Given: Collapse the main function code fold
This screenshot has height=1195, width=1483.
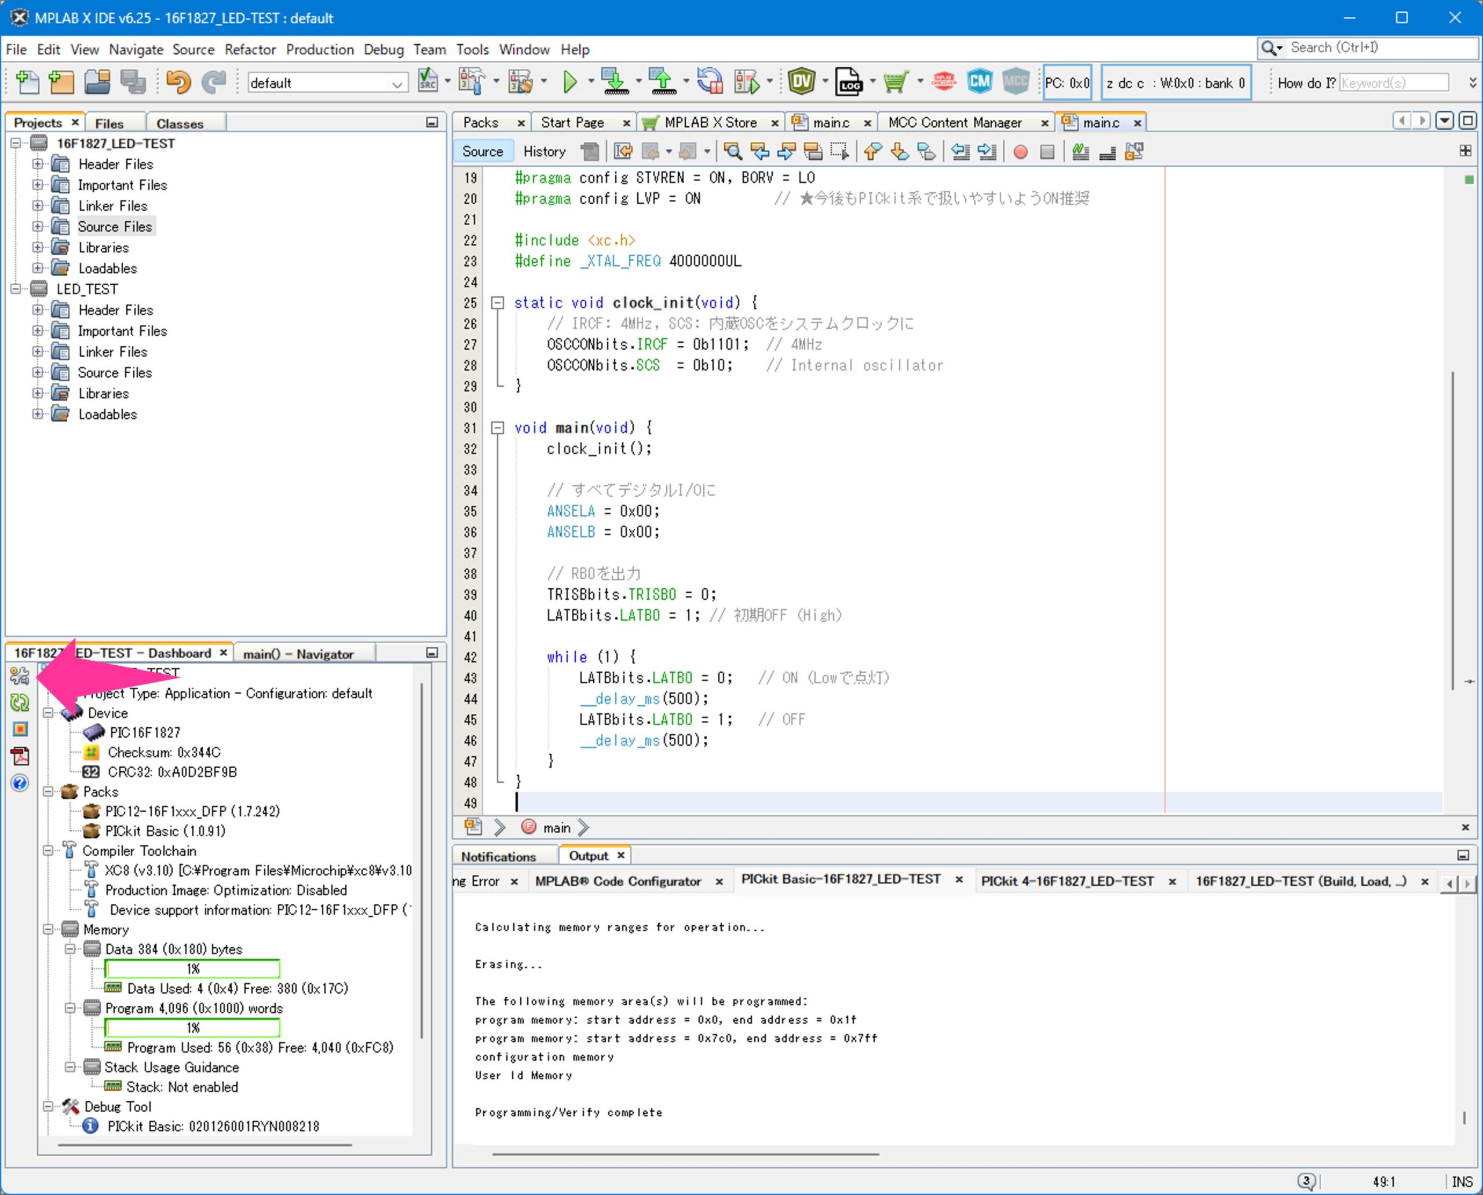Looking at the screenshot, I should 497,428.
